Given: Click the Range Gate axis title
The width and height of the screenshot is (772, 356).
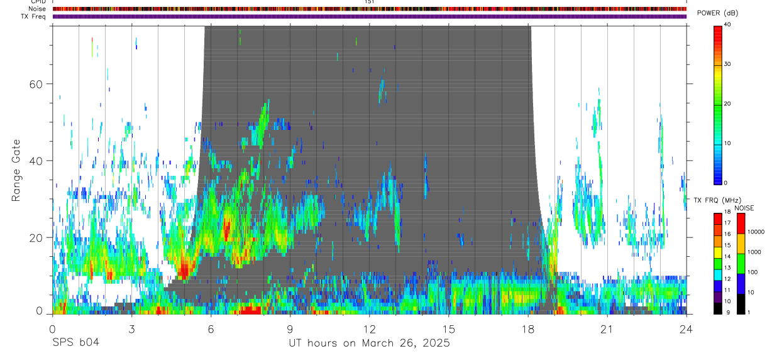Looking at the screenshot, I should pos(16,170).
